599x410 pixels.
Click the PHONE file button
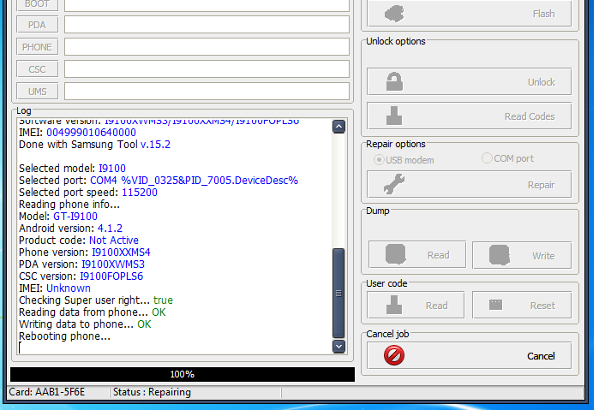[x=38, y=47]
